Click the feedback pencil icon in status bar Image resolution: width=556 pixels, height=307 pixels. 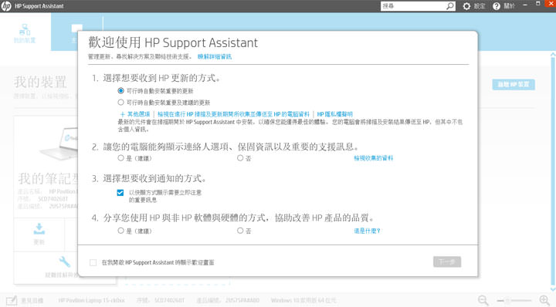coord(12,300)
